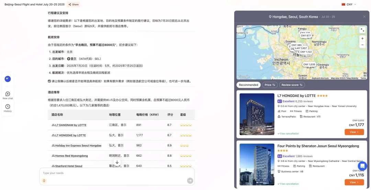Image resolution: width=371 pixels, height=190 pixels.
Task: Open the L7 GANGNAM by LOTTE table link
Action: (x=71, y=125)
